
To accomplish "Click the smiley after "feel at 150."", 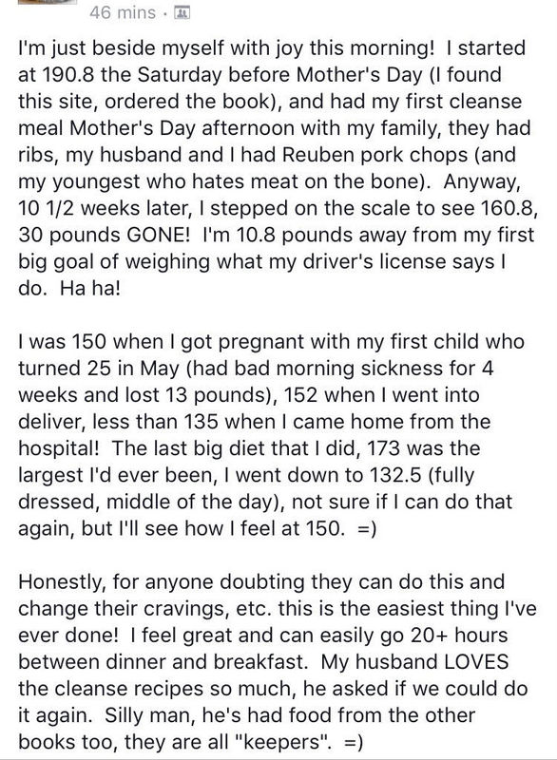I will 367,528.
